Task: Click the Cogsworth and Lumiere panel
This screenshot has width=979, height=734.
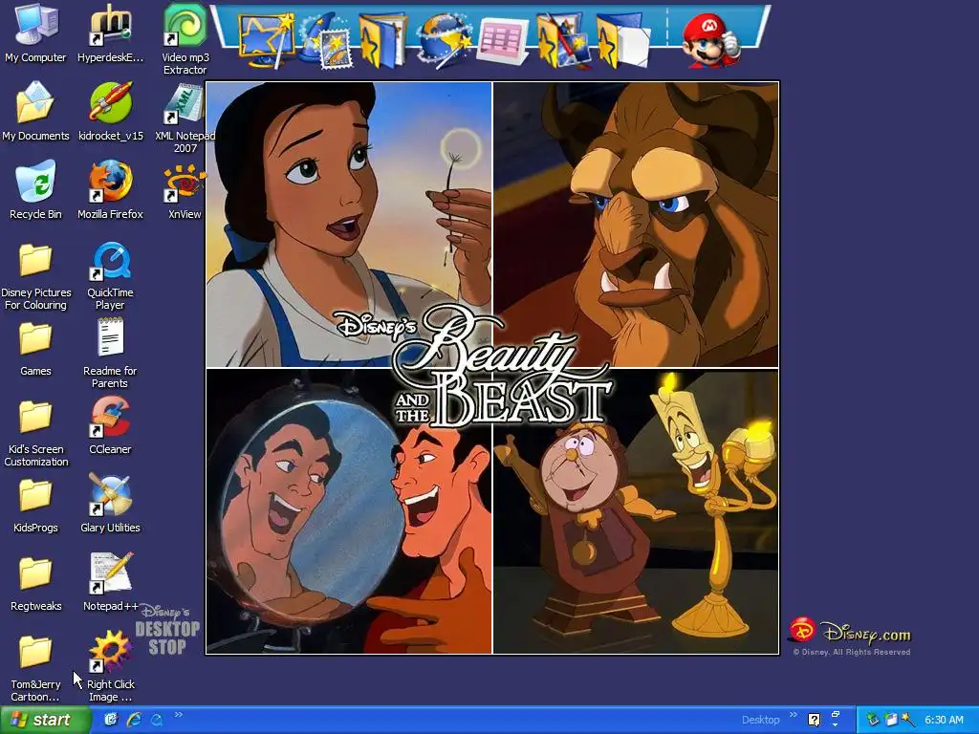Action: click(x=636, y=512)
